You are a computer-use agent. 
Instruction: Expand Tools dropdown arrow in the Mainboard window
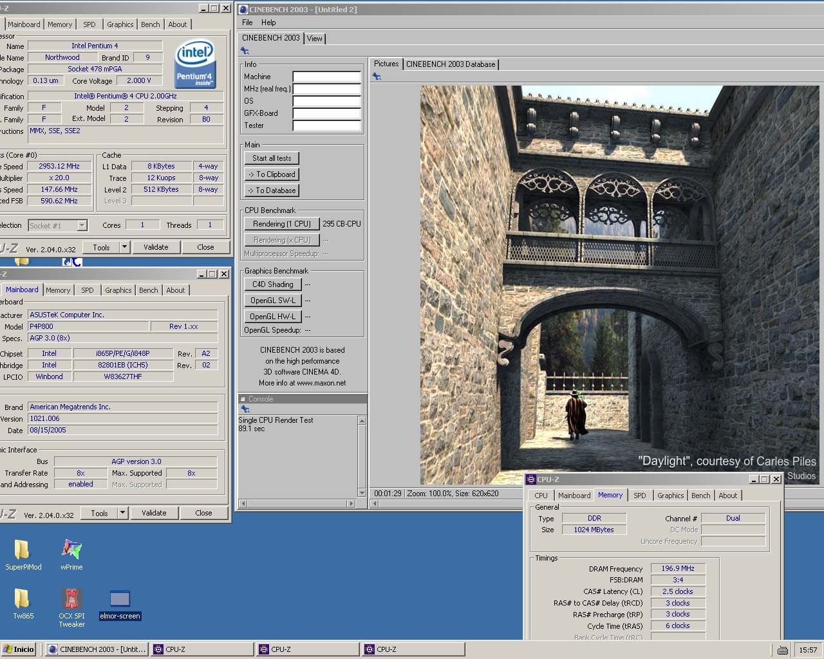[122, 513]
